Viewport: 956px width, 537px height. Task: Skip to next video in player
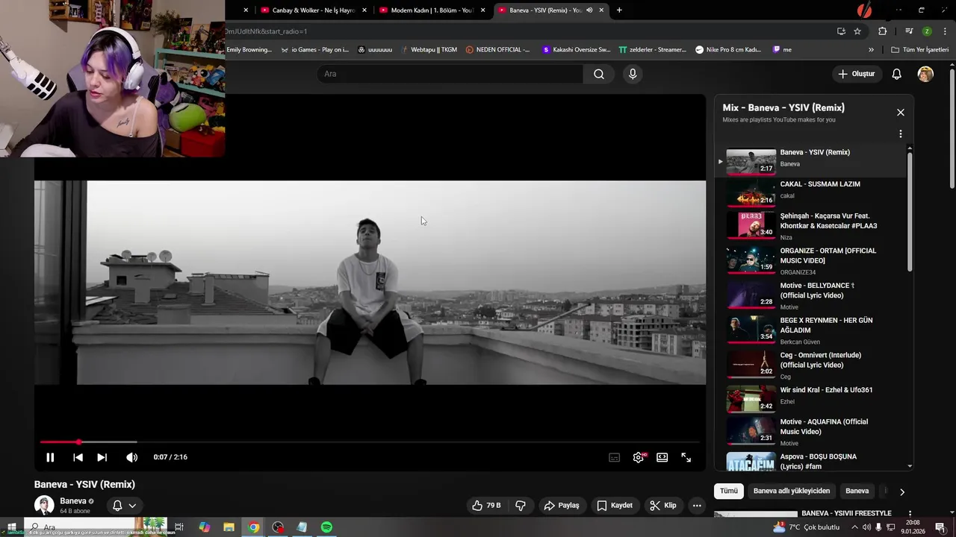(102, 457)
